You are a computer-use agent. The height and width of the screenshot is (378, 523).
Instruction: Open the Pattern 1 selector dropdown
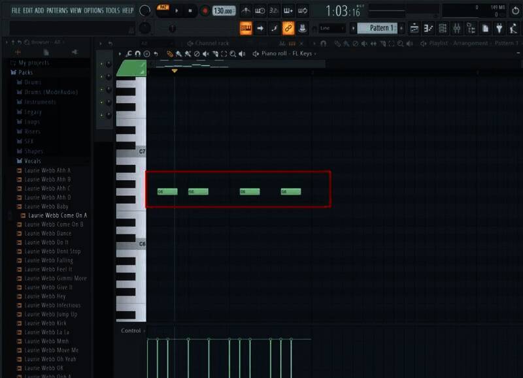coord(377,28)
